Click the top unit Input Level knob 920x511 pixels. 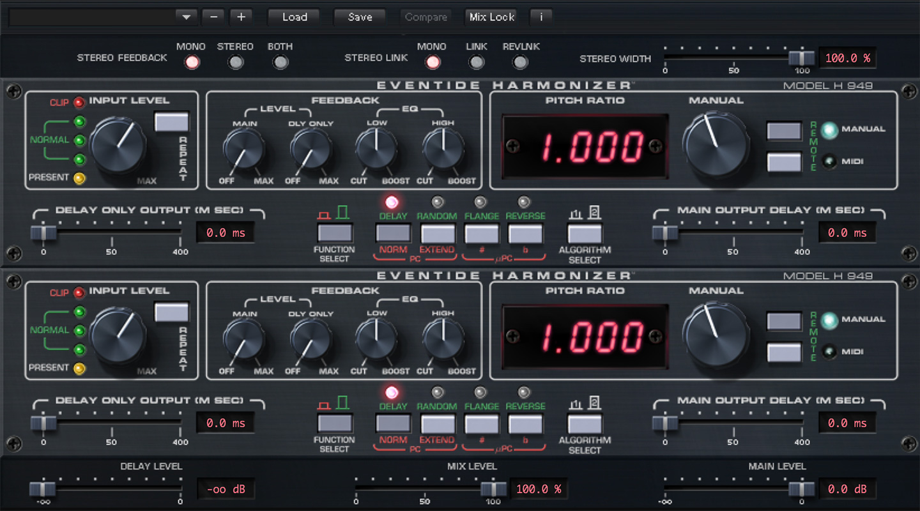118,145
